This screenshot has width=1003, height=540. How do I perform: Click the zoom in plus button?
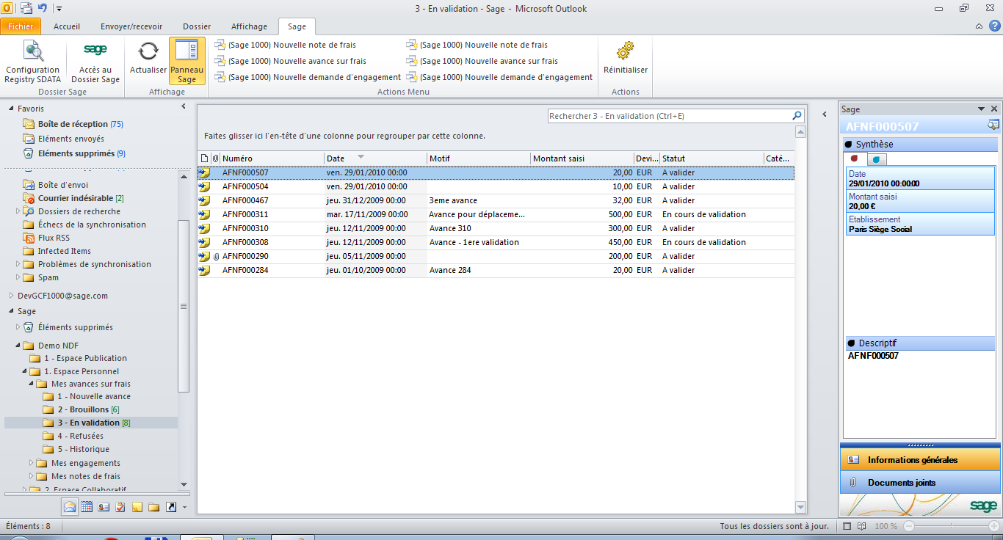point(993,526)
